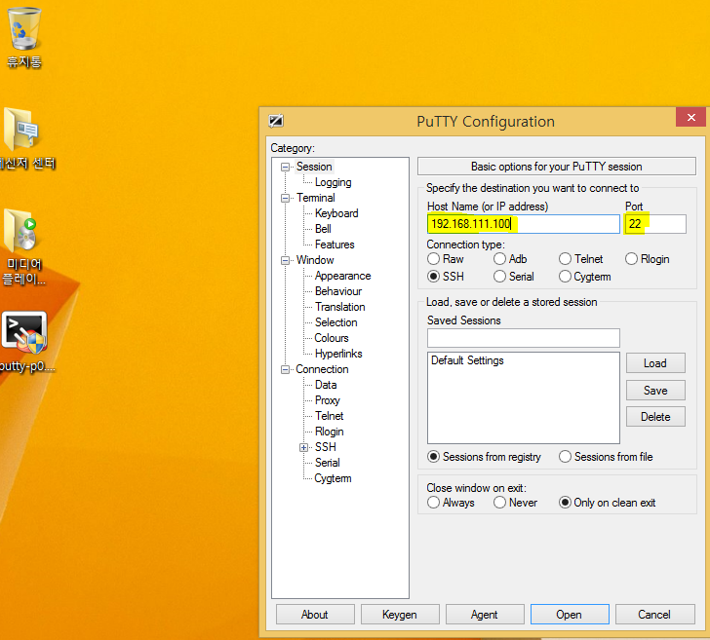This screenshot has height=640, width=710.
Task: Open the Proxy settings category
Action: coord(327,400)
